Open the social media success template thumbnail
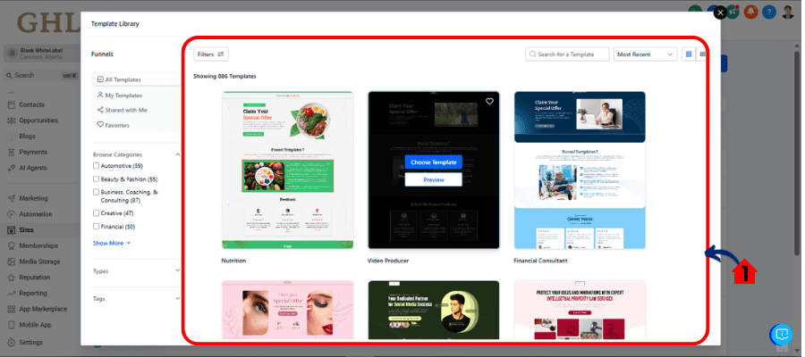 (x=433, y=310)
